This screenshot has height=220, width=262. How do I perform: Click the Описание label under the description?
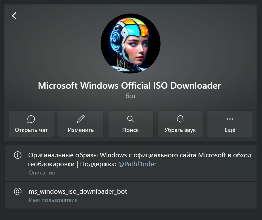coord(42,173)
